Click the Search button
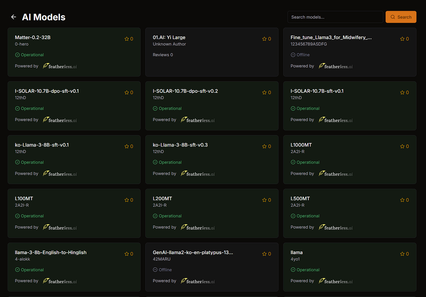The image size is (426, 297). pyautogui.click(x=401, y=17)
